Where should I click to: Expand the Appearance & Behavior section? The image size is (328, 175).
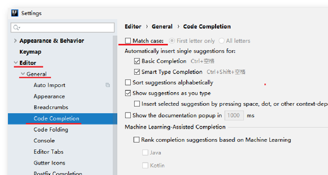pos(15,41)
